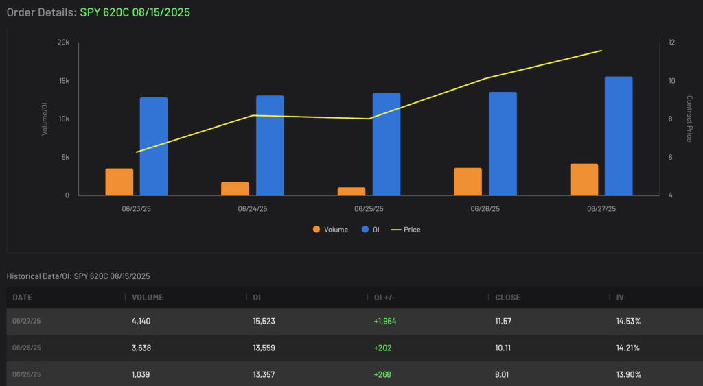Click the 20k y-axis tick label
The height and width of the screenshot is (386, 703).
[64, 43]
